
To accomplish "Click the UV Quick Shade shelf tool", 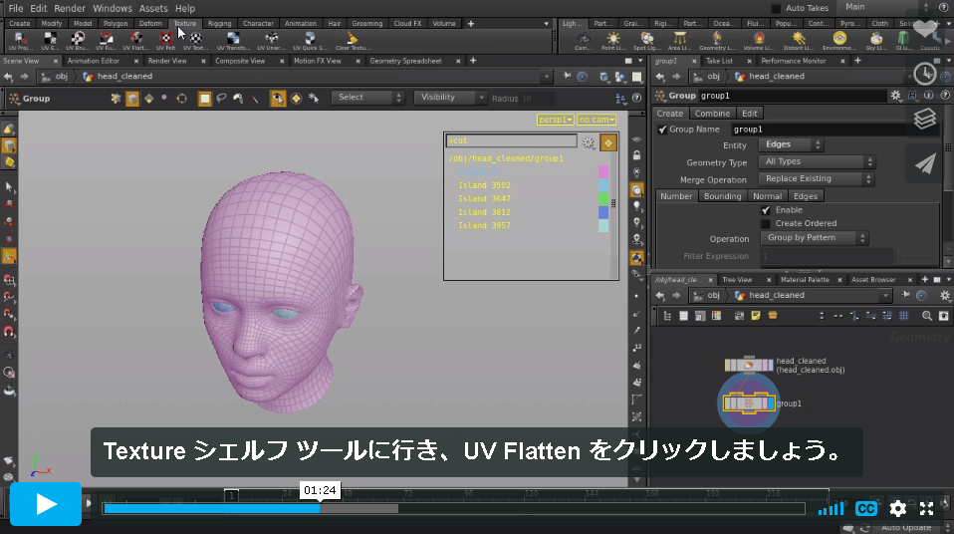I will (x=310, y=41).
